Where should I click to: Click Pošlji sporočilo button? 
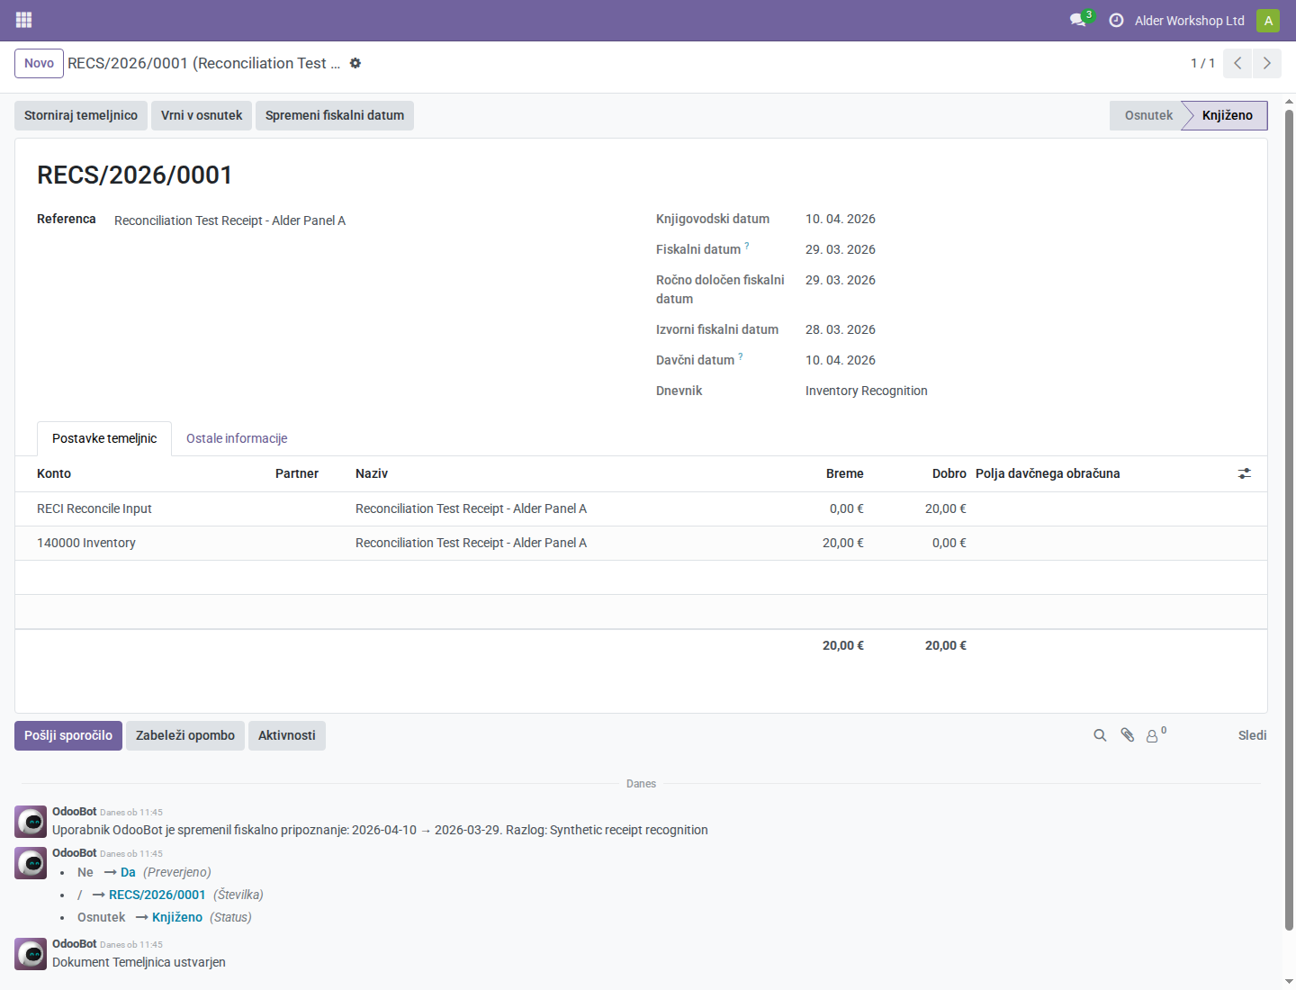click(68, 735)
